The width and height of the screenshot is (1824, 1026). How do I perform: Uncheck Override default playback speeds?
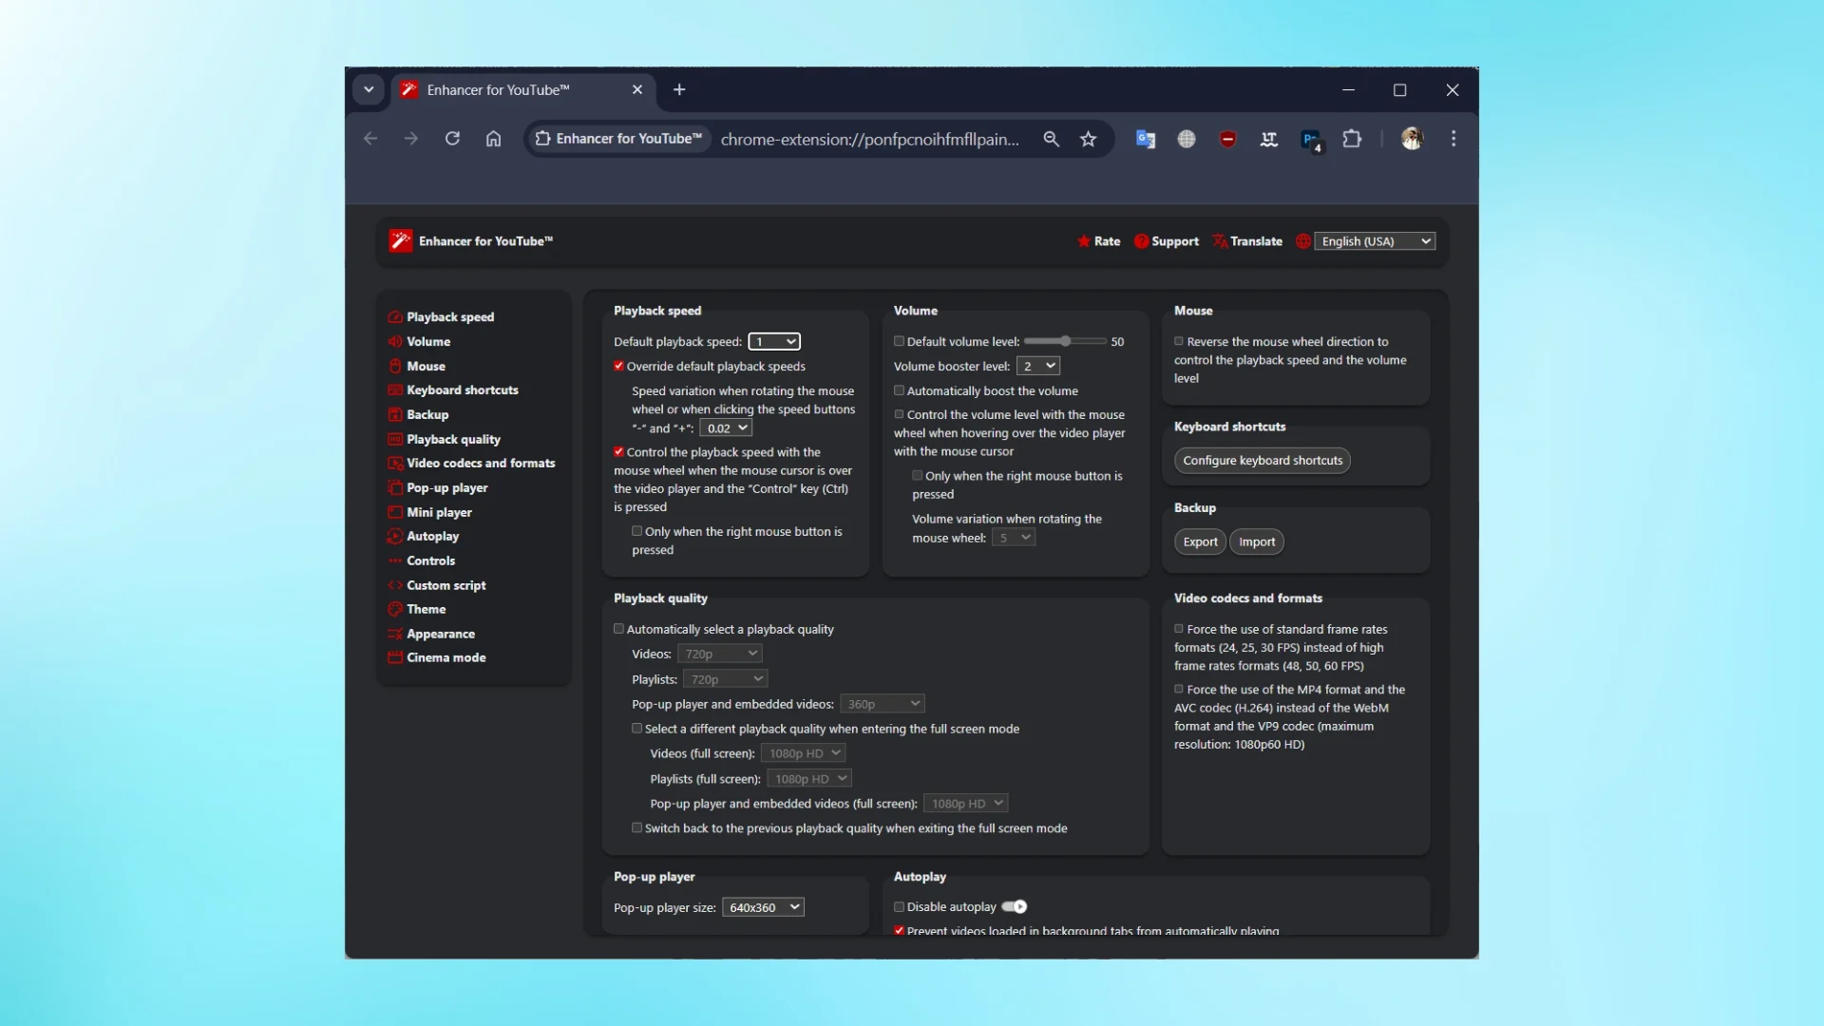pyautogui.click(x=618, y=366)
